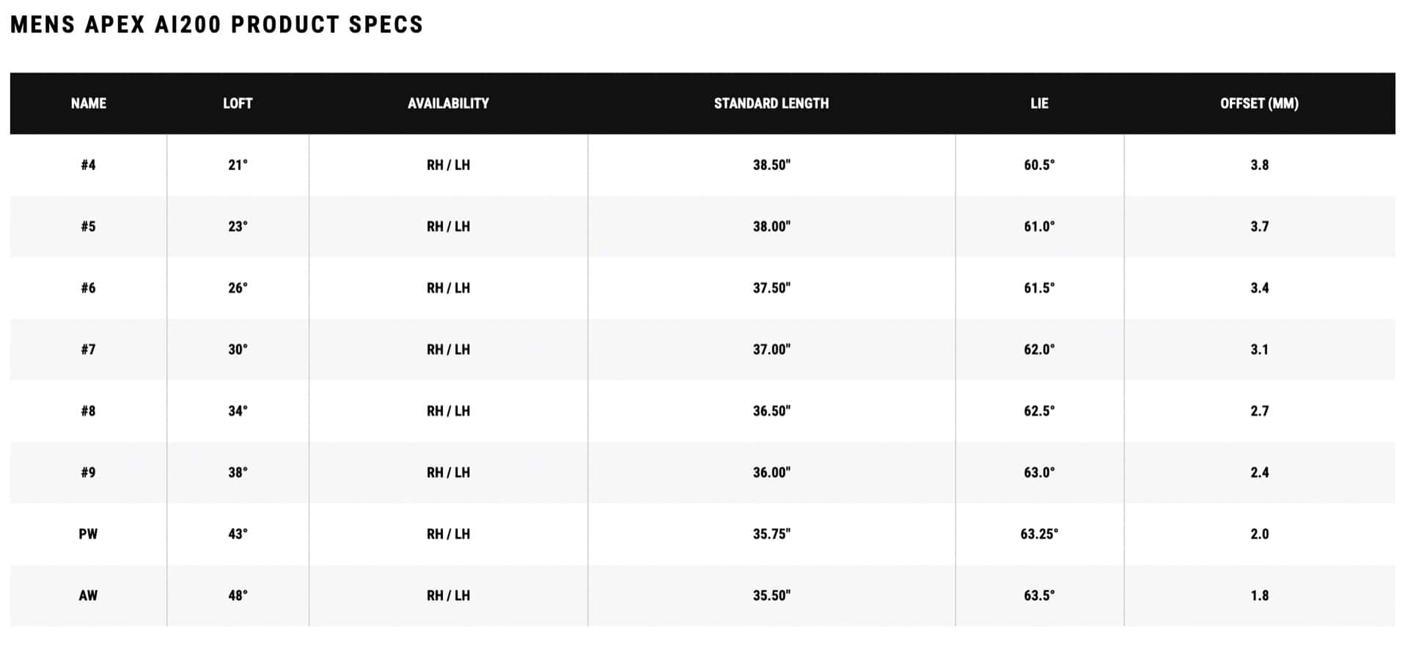Select the 1.8 offset value
Screen dimensions: 1408x646
1259,596
